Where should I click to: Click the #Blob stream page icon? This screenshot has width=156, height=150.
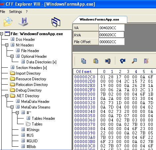(23, 146)
